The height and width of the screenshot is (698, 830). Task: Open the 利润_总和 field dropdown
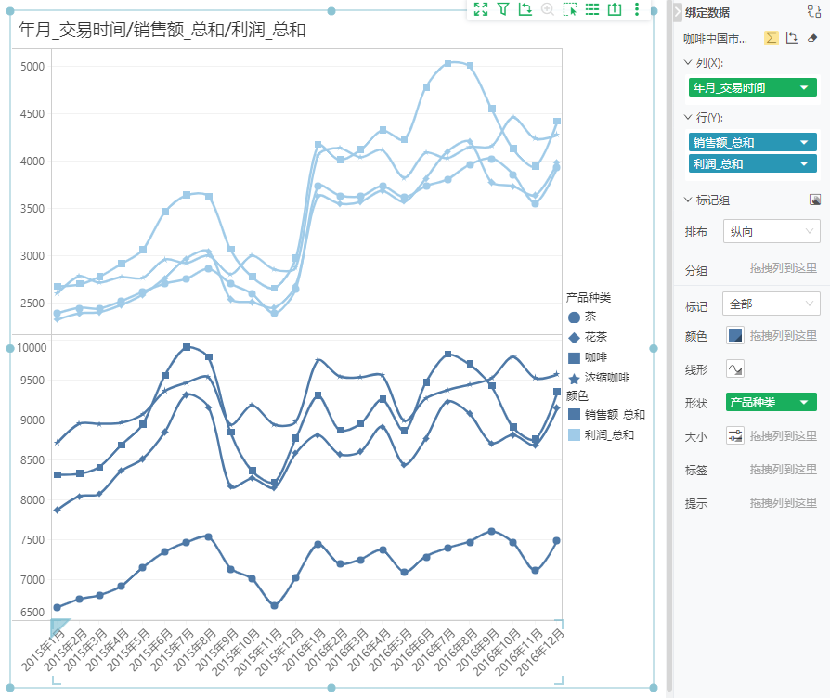(x=804, y=164)
